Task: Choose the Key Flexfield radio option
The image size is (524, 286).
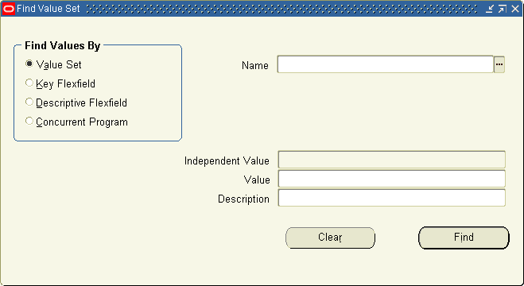Action: point(29,83)
